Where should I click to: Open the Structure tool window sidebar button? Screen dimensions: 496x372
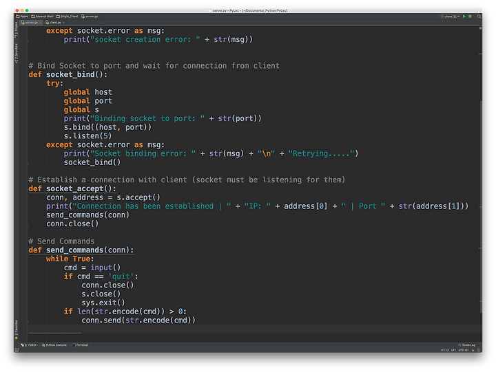tap(17, 53)
